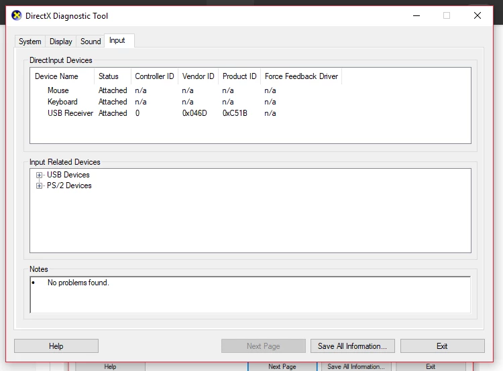Click the 0xC51B product ID value
Viewport: 503px width, 371px height.
[x=235, y=113]
